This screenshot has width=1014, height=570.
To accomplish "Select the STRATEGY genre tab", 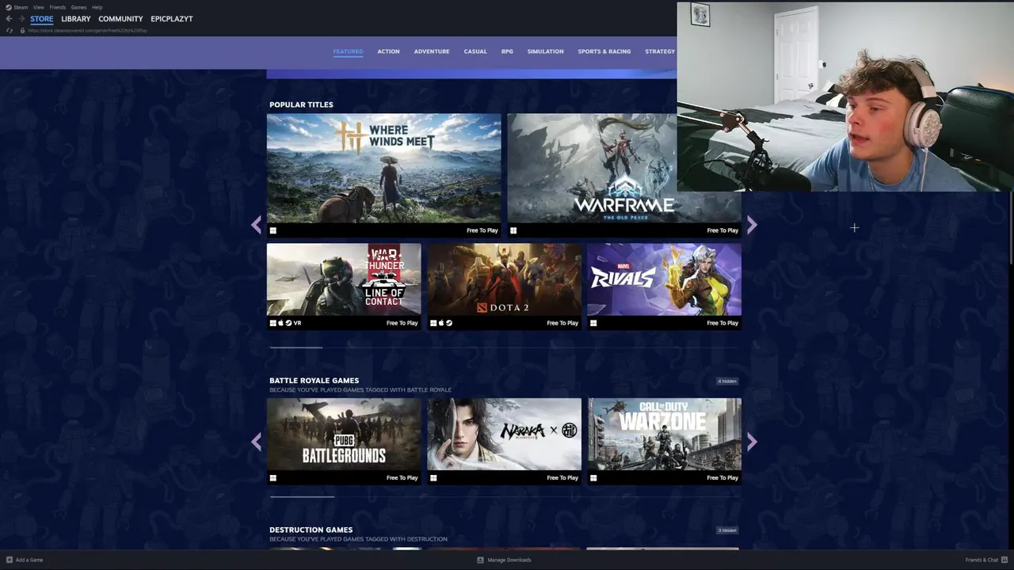I will (660, 51).
